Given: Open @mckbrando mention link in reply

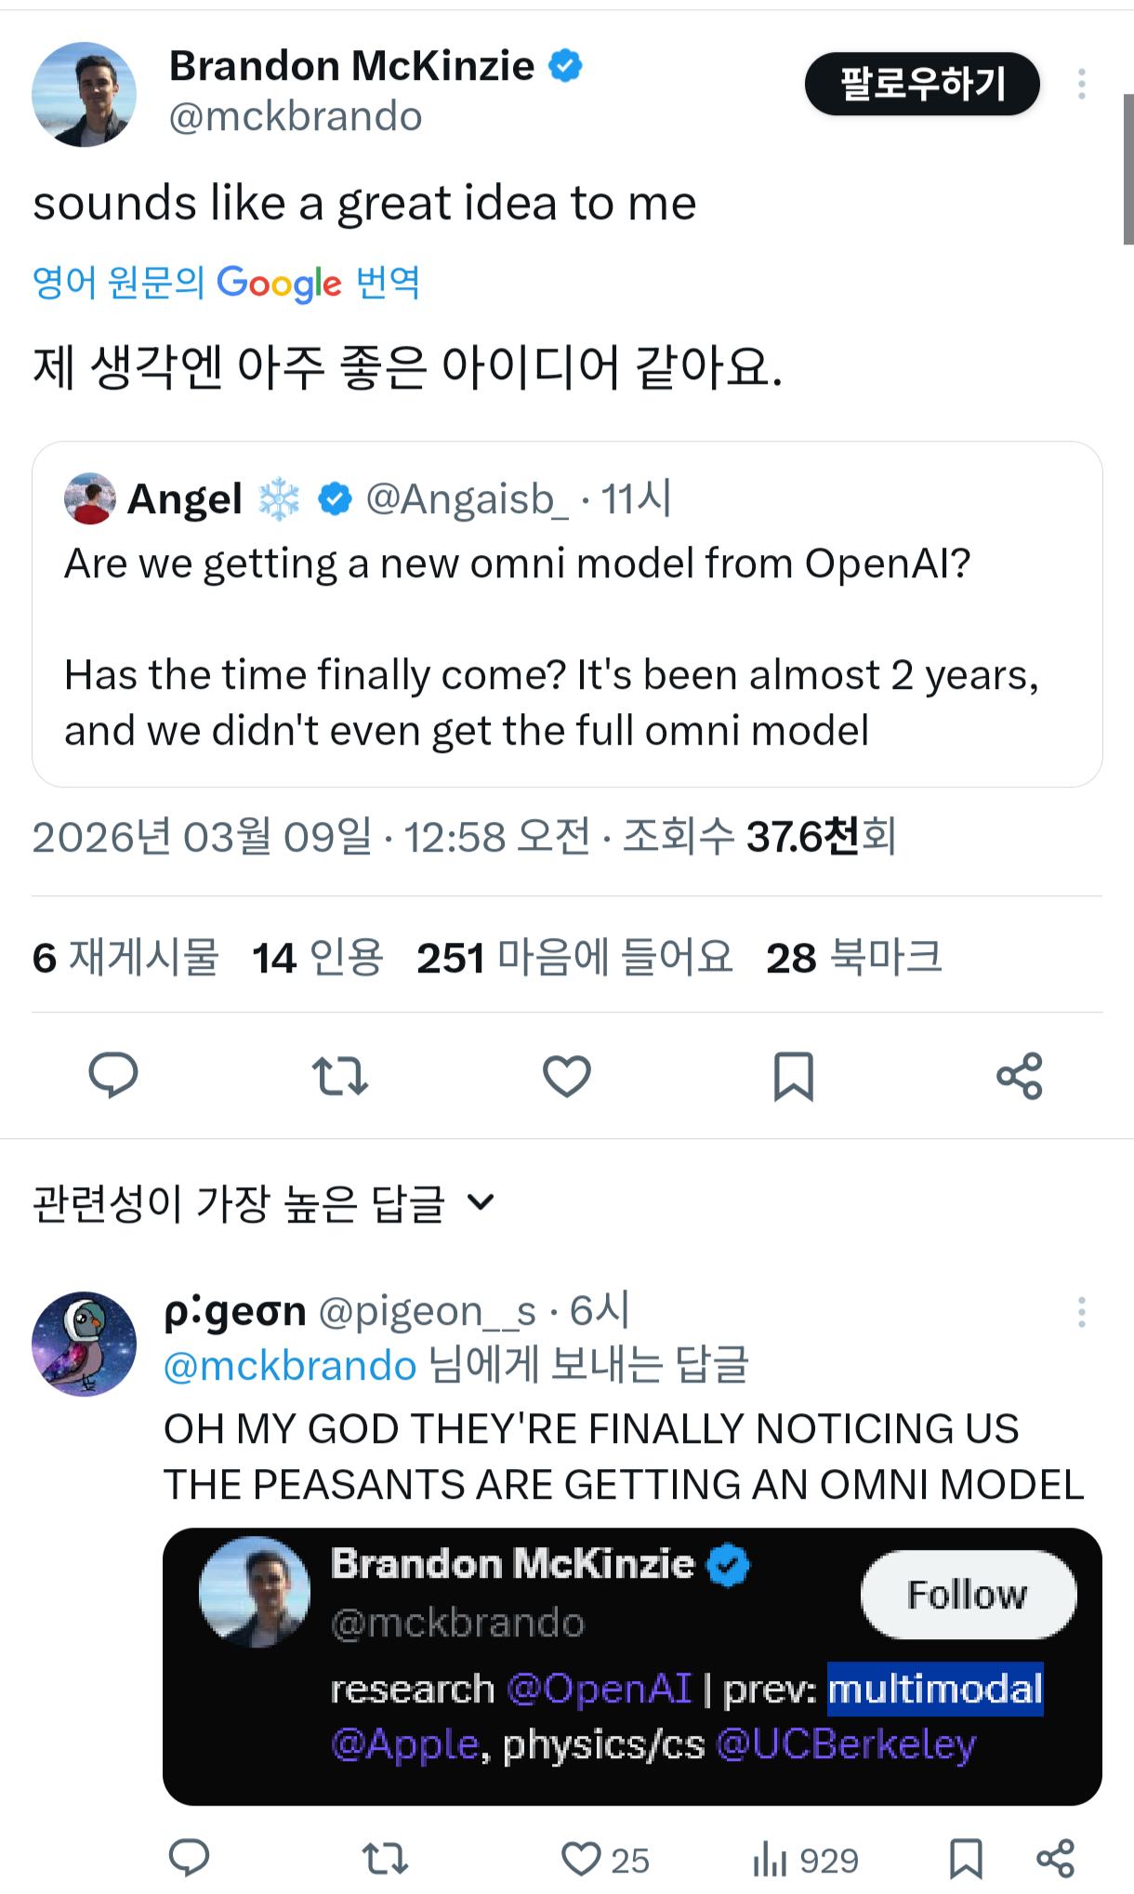Looking at the screenshot, I should 290,1366.
